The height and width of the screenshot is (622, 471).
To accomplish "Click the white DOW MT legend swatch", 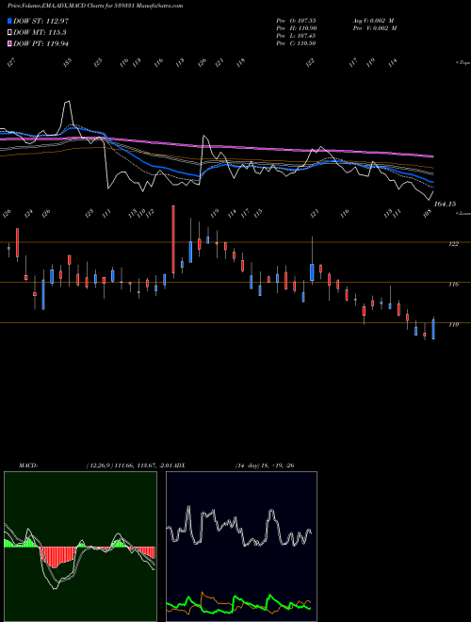I will click(x=10, y=33).
